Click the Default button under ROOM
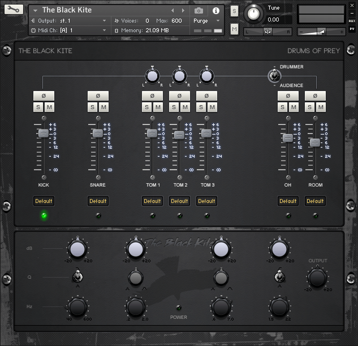Screen dimensions: 358x346 click(x=315, y=201)
